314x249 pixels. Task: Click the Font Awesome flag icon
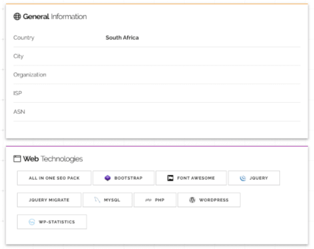point(170,178)
